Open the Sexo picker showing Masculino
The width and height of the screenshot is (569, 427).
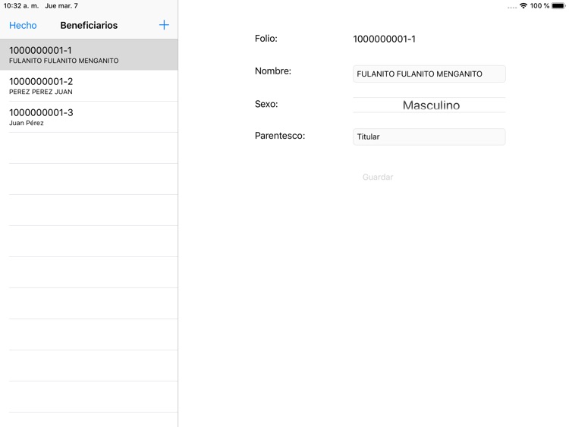429,105
